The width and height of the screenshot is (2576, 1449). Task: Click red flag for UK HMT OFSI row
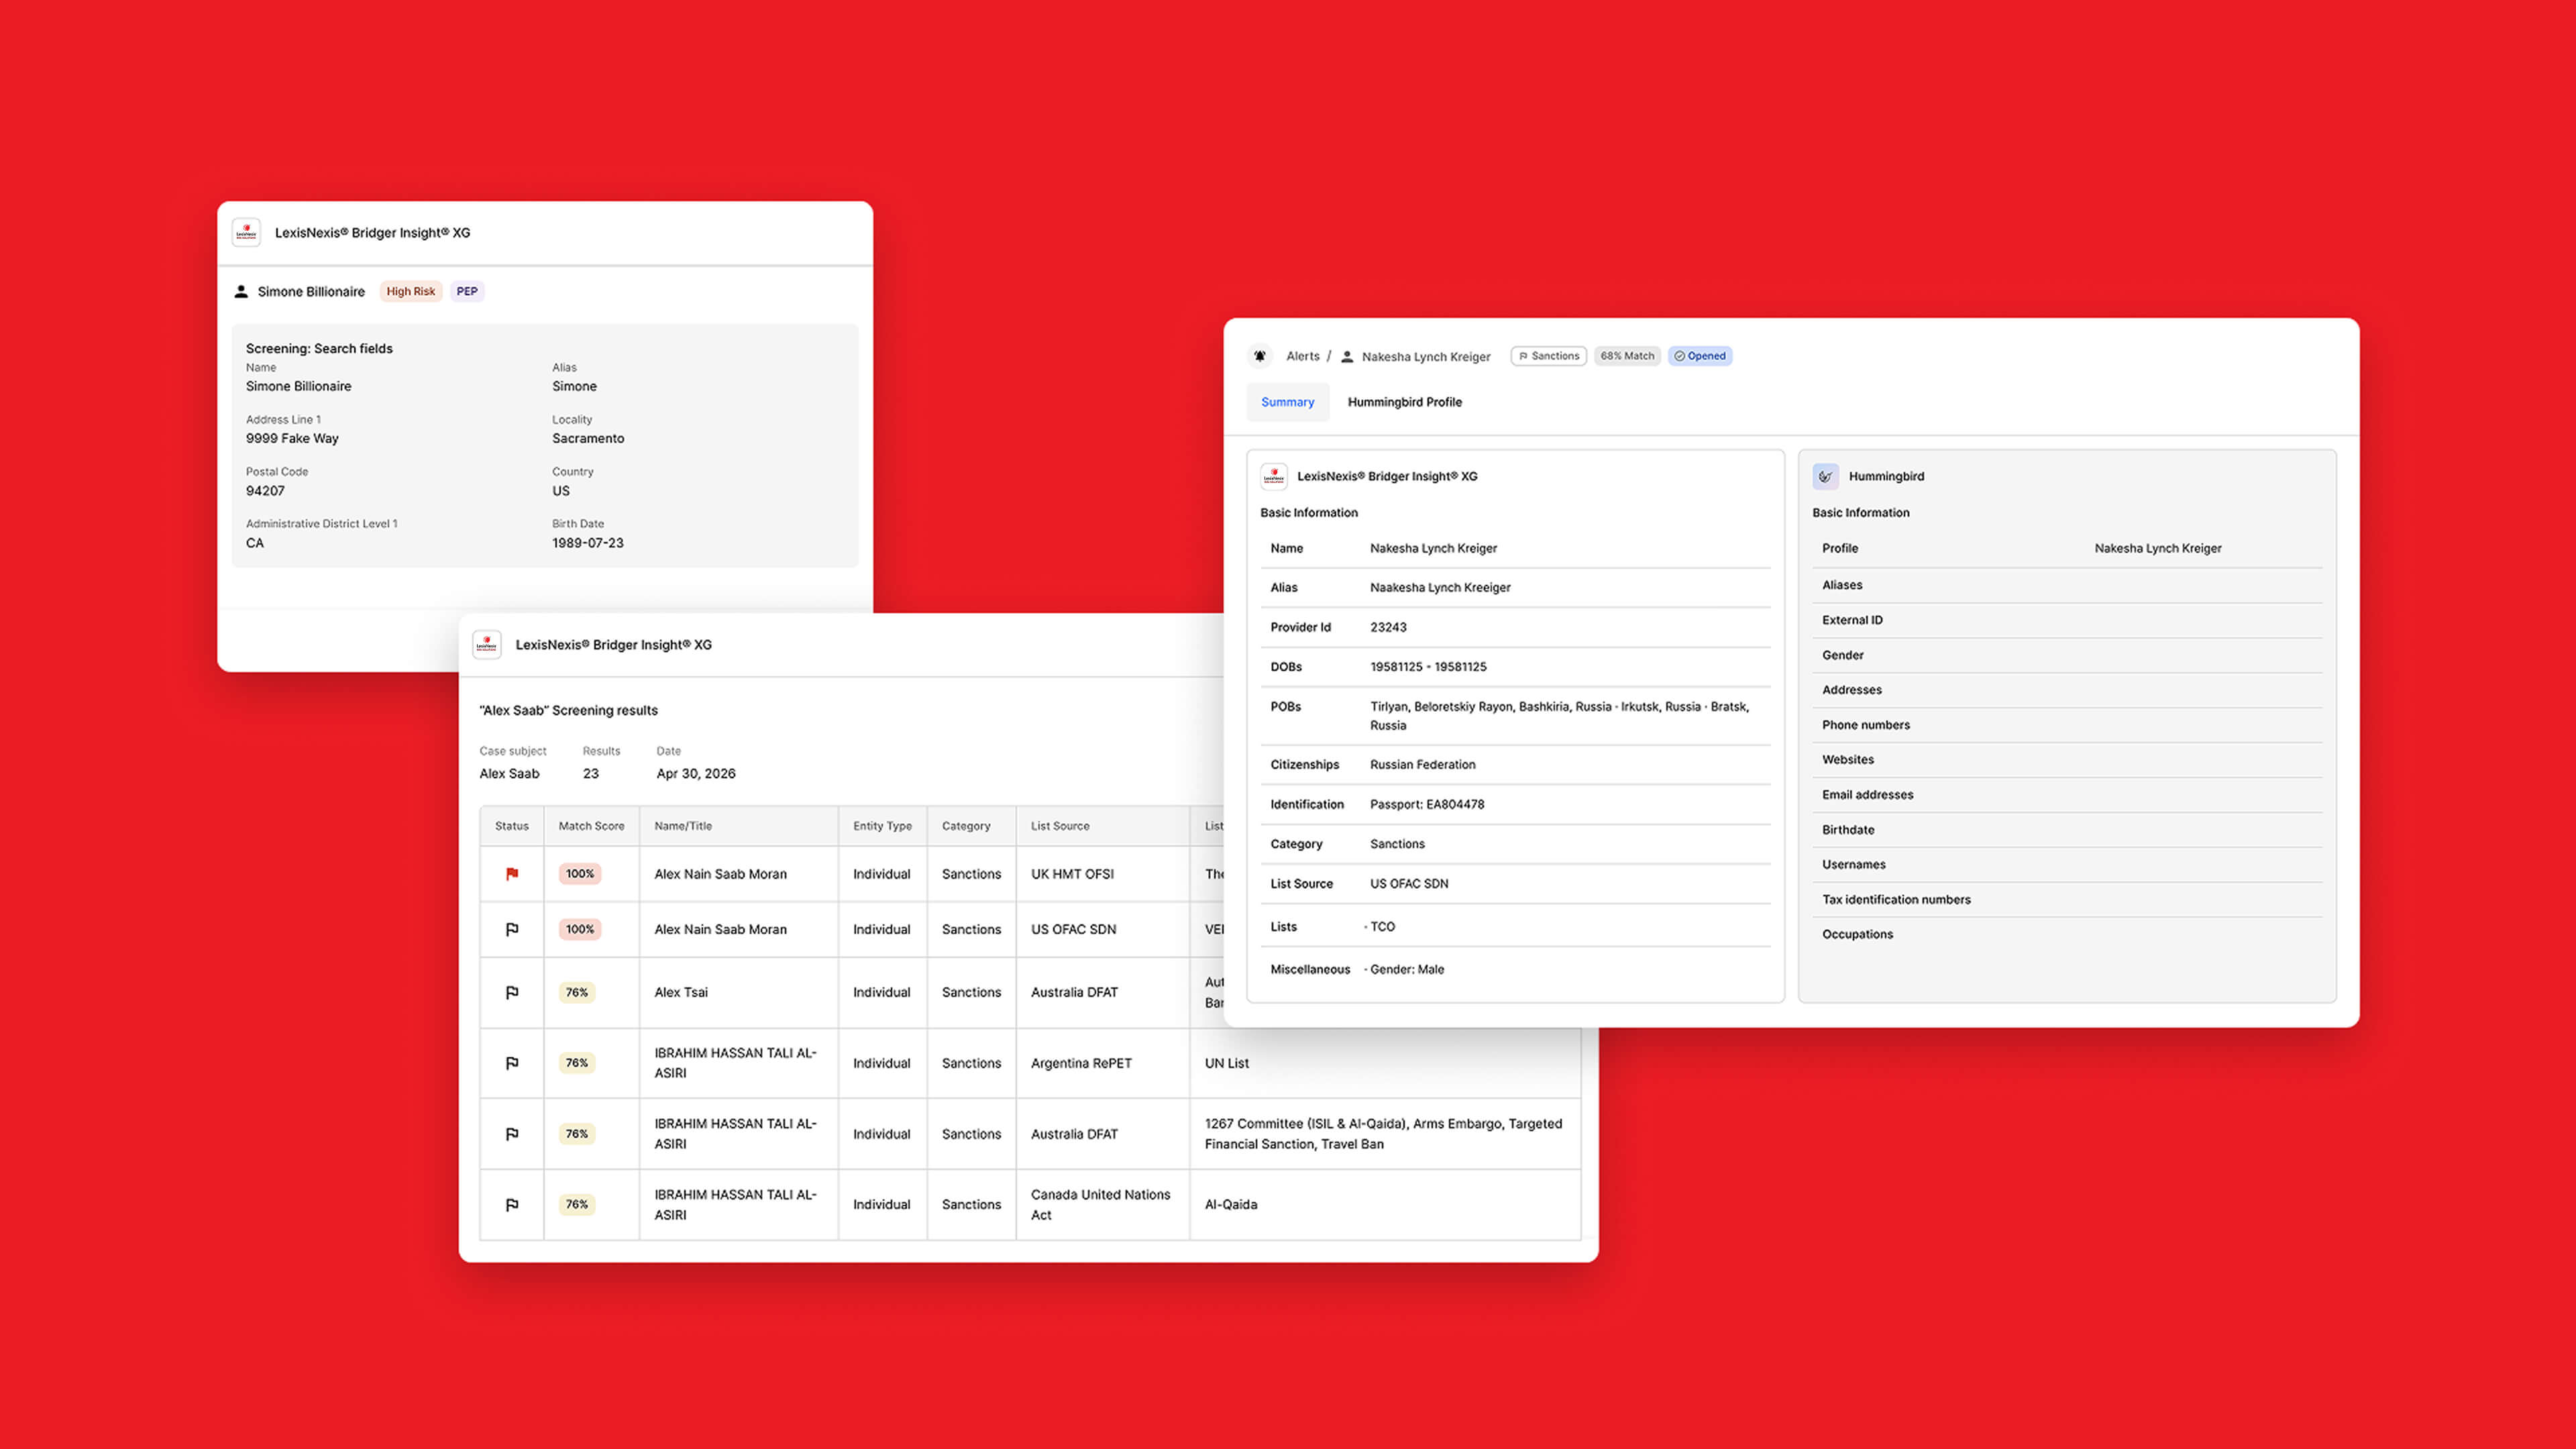point(512,874)
